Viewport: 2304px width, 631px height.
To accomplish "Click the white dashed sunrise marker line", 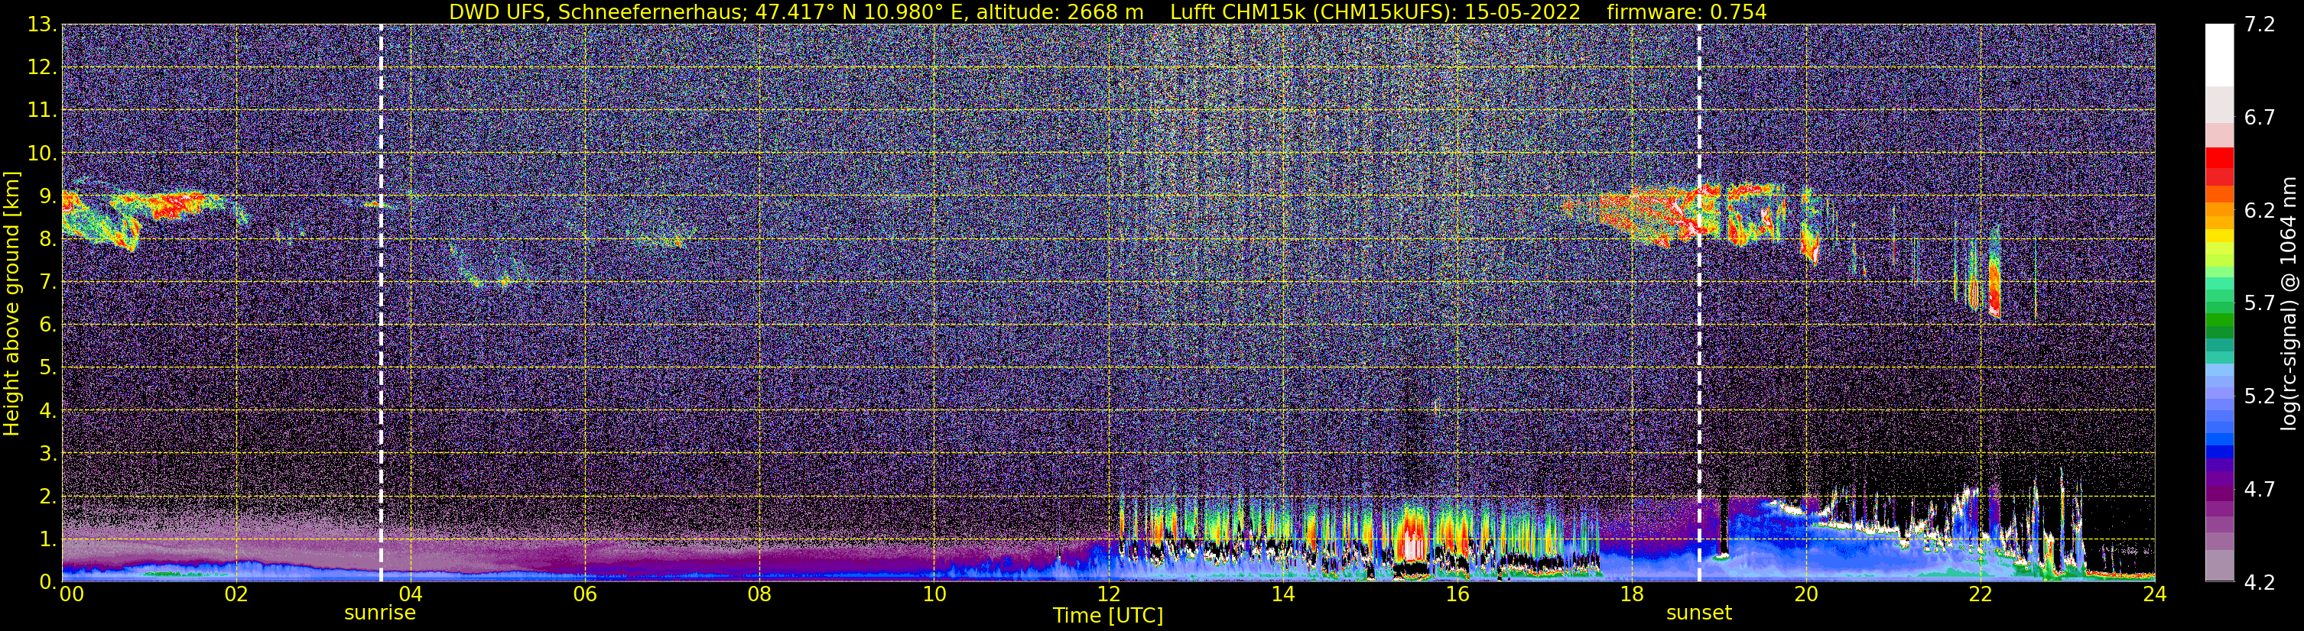I will coord(381,303).
